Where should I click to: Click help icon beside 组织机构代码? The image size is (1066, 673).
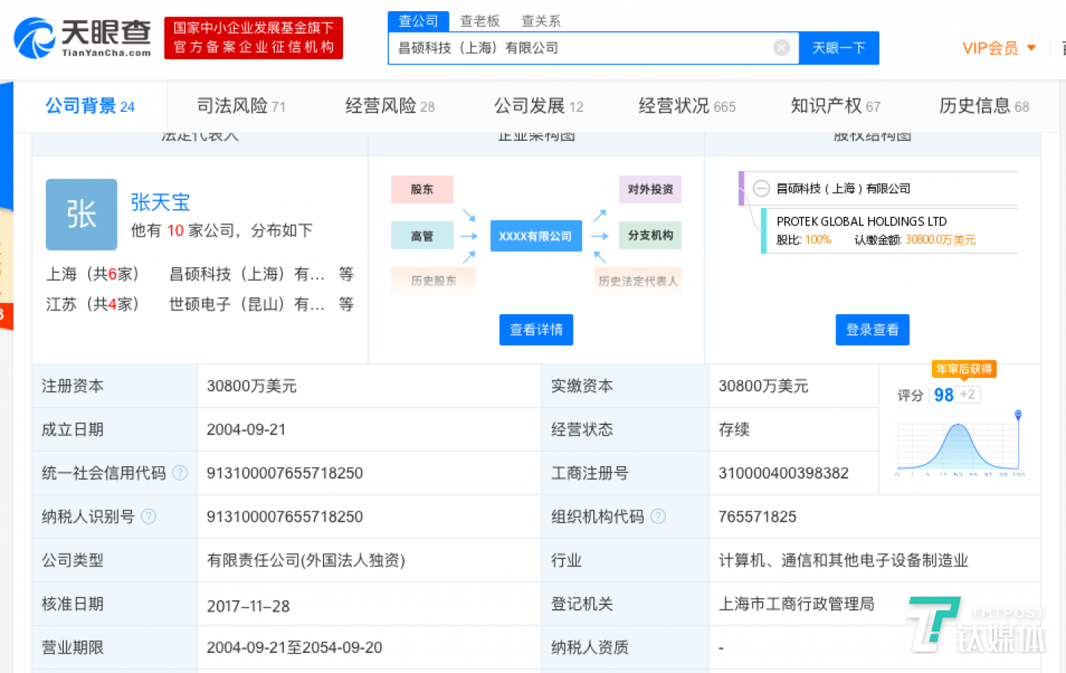click(x=659, y=517)
